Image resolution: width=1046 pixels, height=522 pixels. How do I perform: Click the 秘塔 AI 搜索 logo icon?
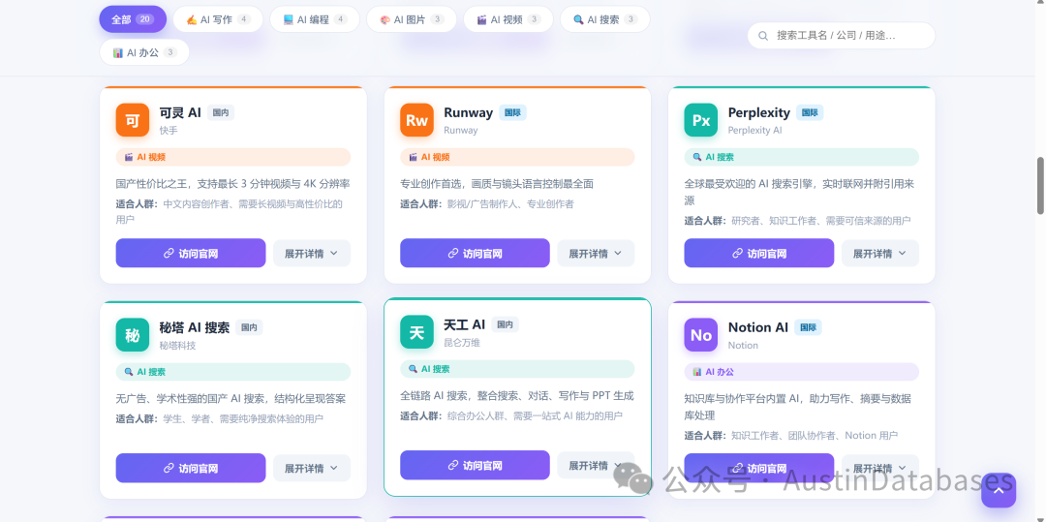pos(132,335)
